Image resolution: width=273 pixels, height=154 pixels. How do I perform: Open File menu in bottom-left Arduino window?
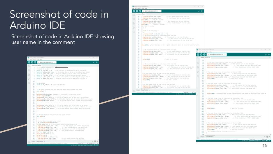(x=28, y=60)
